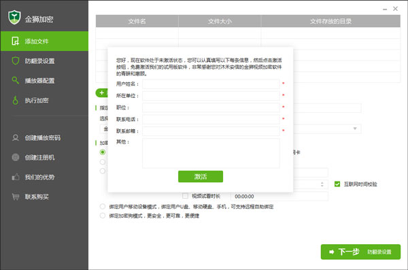Open 我们的优势 page
This screenshot has width=408, height=270.
[x=44, y=177]
